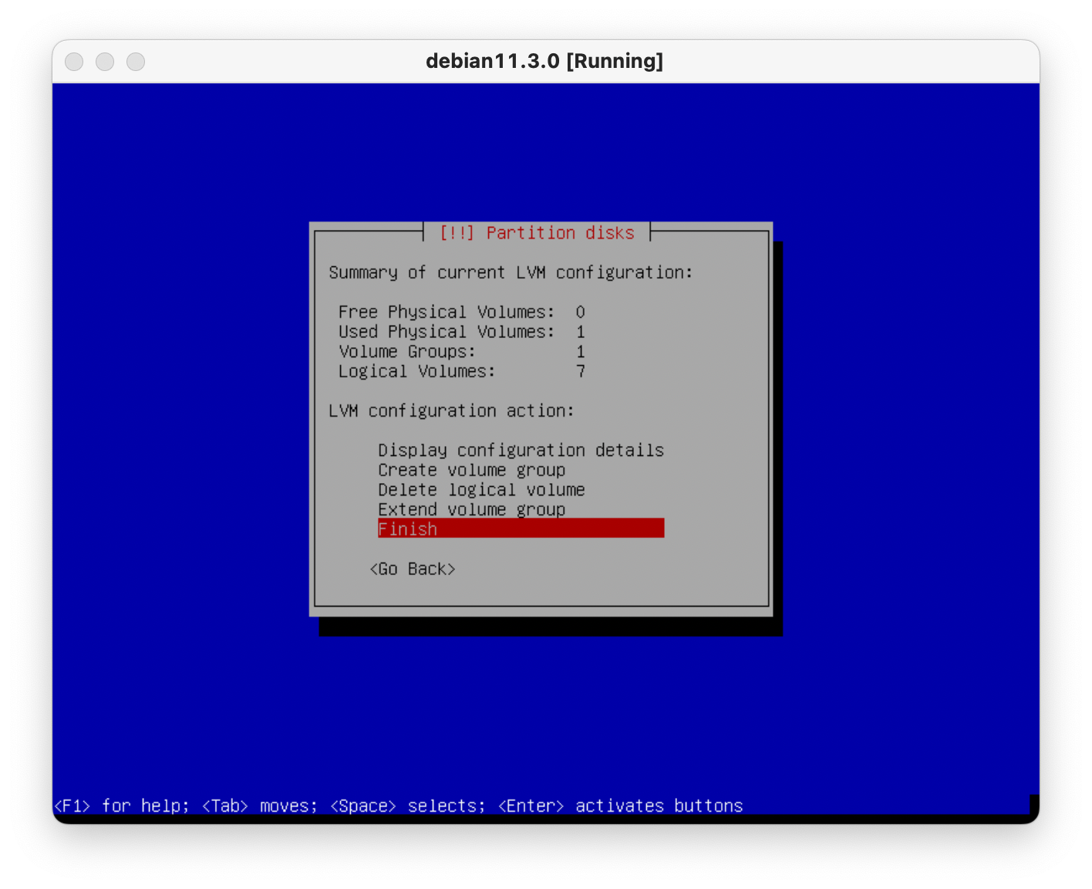Choose Create volume group action
1092x889 pixels.
click(471, 470)
